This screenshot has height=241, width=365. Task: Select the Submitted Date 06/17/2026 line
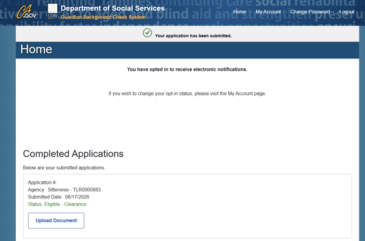pyautogui.click(x=58, y=197)
